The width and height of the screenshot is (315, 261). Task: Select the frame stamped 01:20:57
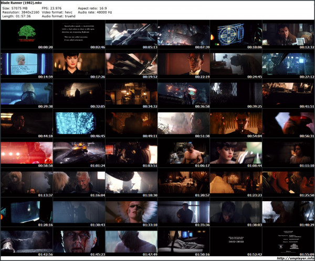tap(184, 182)
